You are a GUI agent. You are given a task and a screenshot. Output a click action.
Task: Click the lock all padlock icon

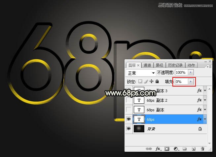tap(157, 81)
